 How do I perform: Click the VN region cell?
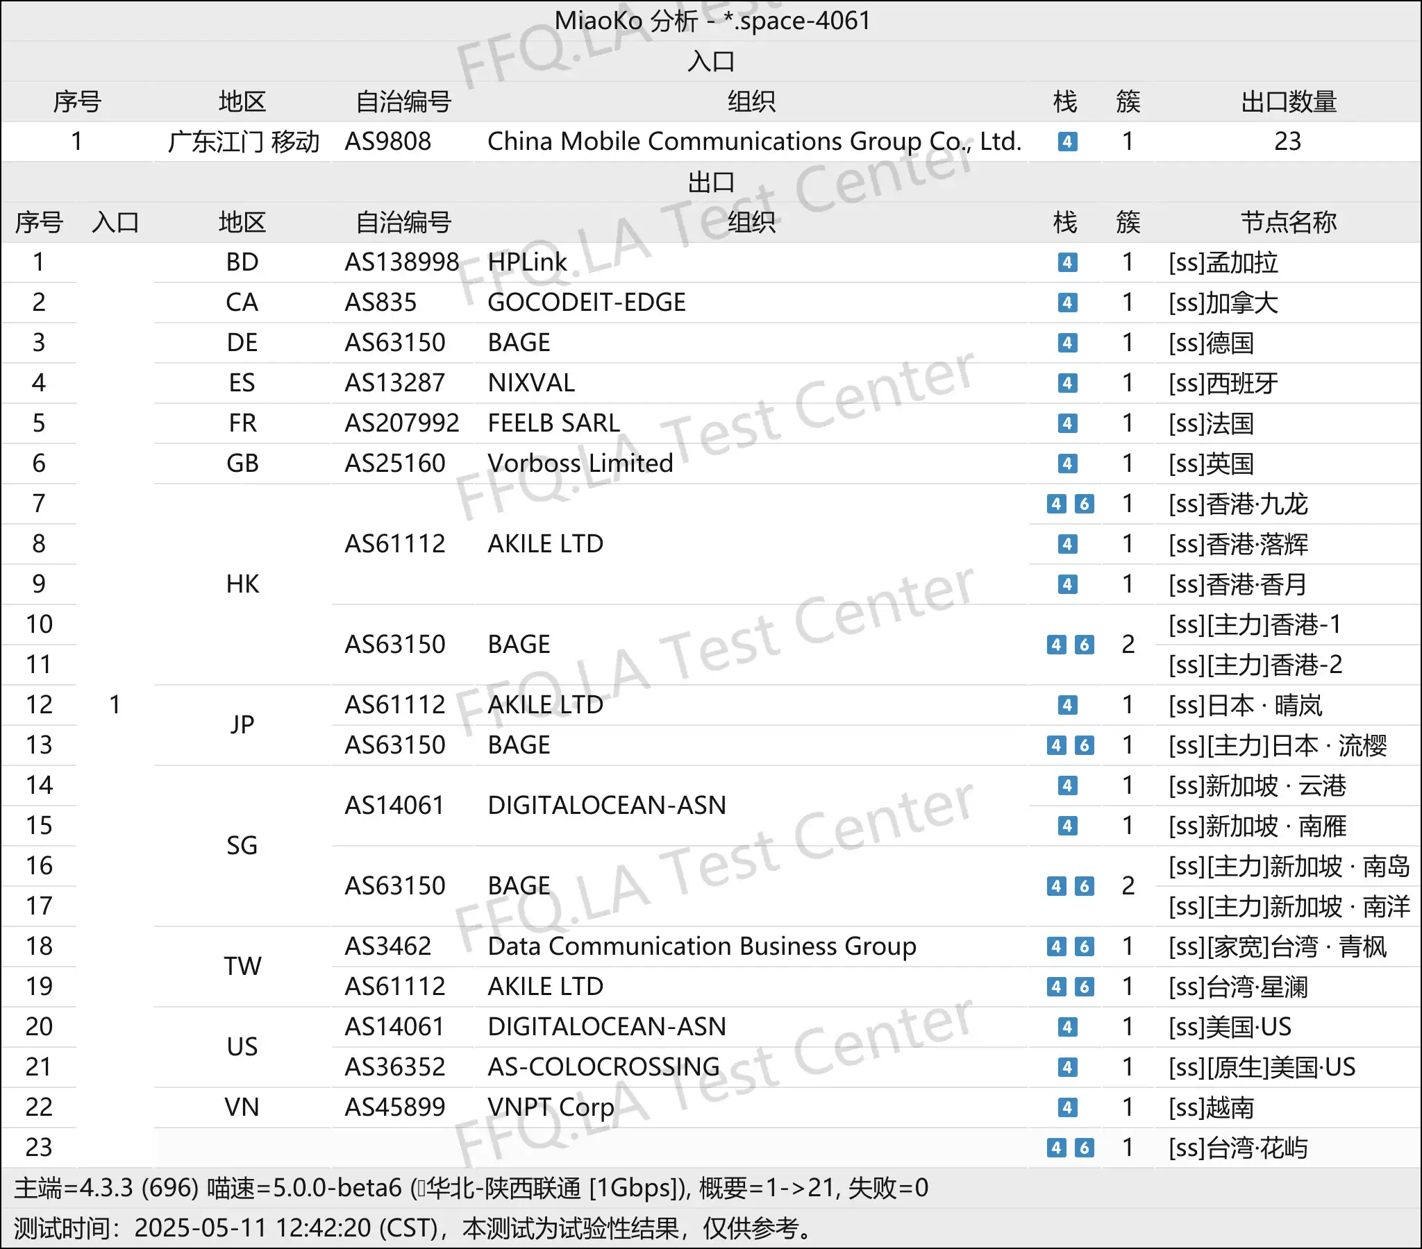coord(242,1108)
